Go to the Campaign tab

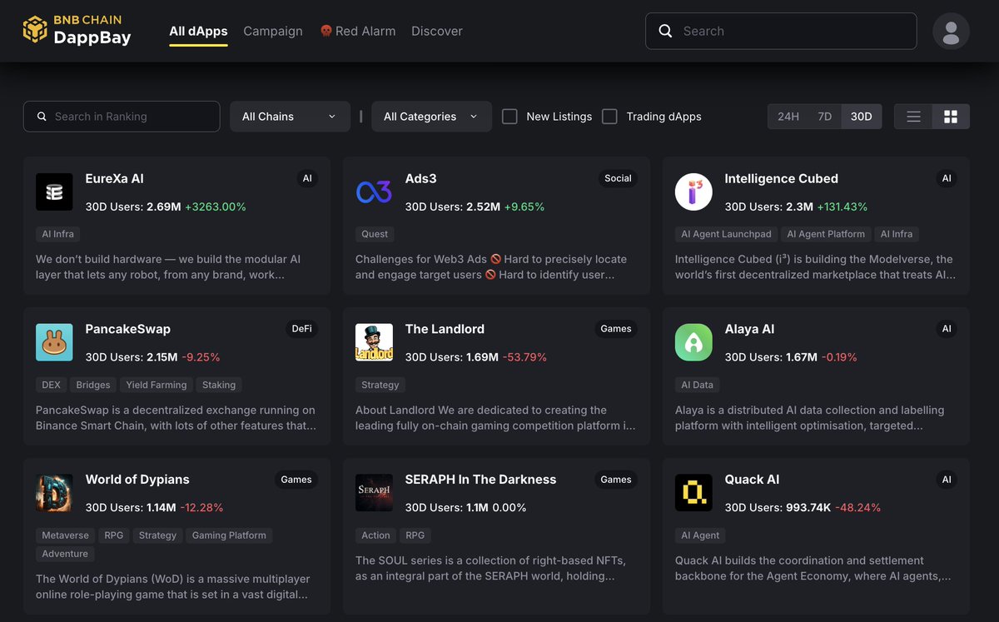(x=273, y=31)
